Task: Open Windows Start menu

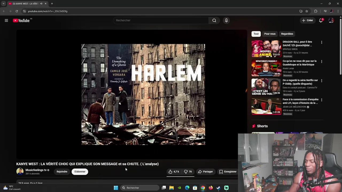Action: click(x=116, y=188)
